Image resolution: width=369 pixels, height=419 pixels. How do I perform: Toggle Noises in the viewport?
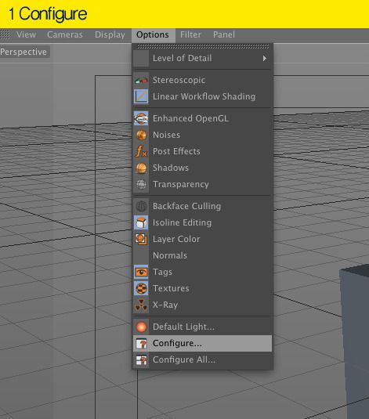[x=202, y=135]
